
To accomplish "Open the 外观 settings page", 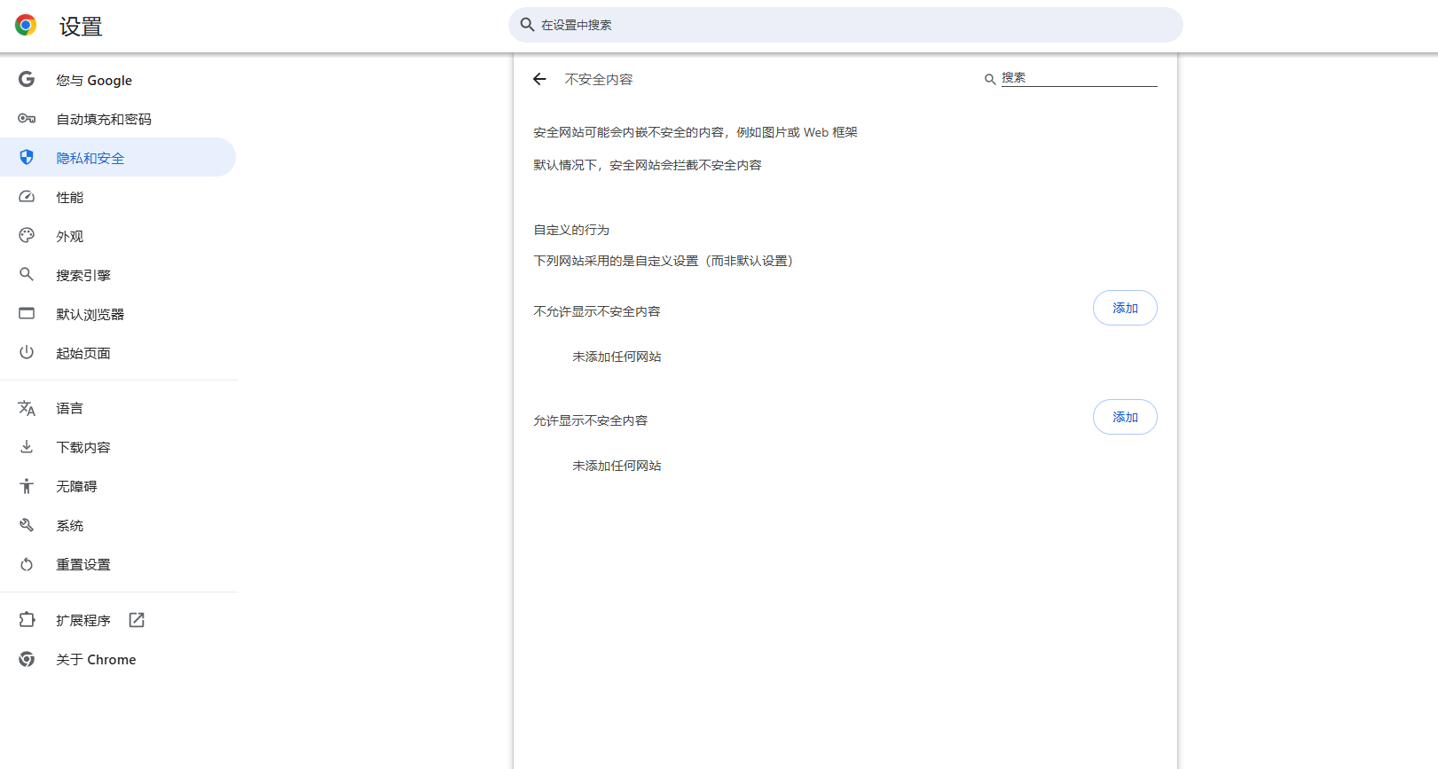I will (x=118, y=236).
